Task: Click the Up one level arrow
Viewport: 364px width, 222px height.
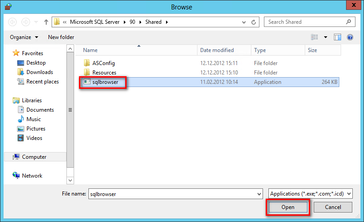Action: pos(46,22)
